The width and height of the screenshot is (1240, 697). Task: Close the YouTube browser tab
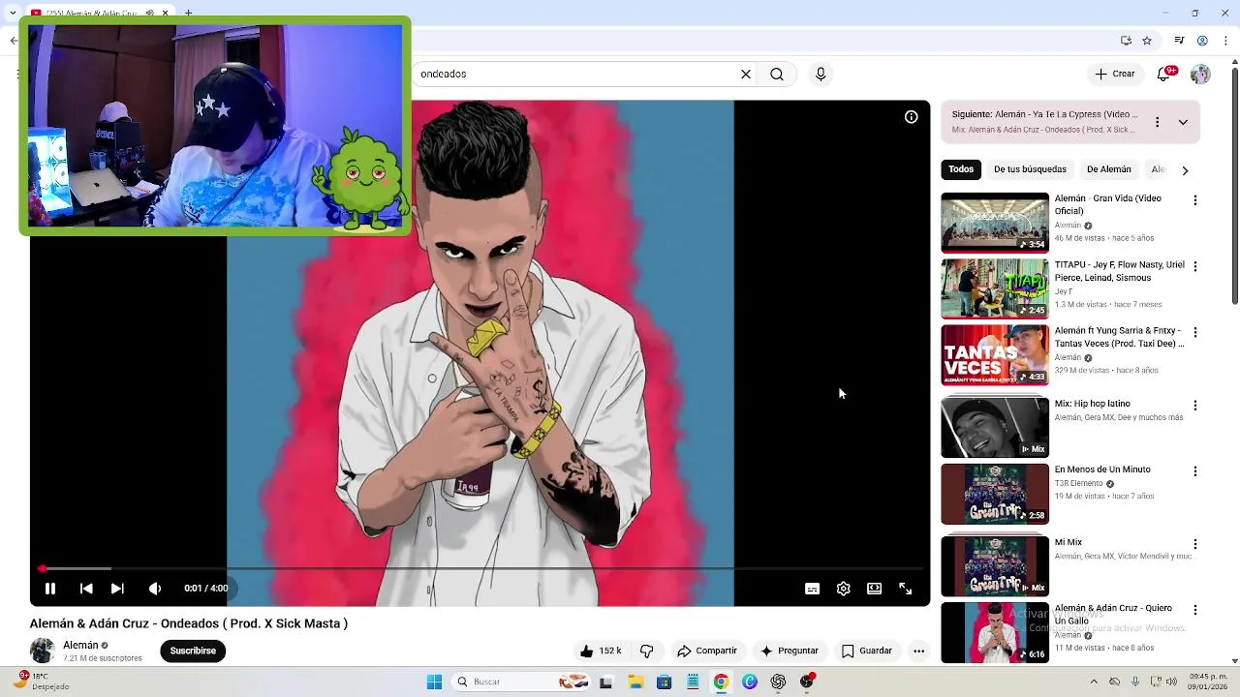click(165, 13)
